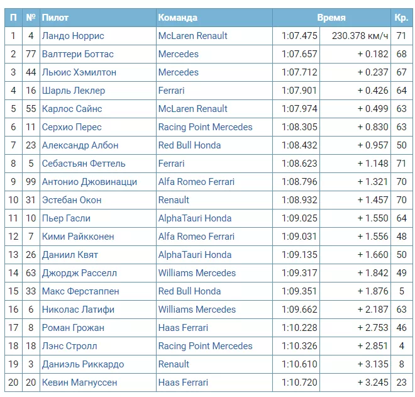Open driver link Ландо Норрис
The width and height of the screenshot is (415, 397).
click(73, 36)
